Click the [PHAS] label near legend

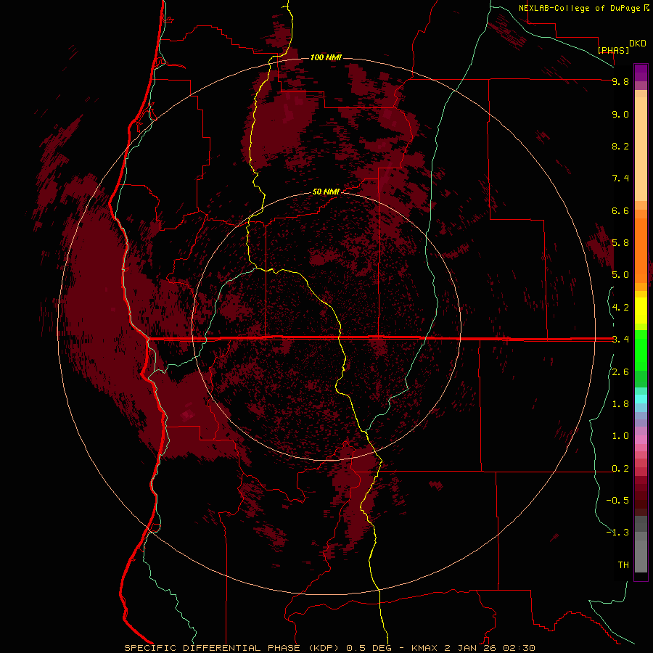(613, 50)
